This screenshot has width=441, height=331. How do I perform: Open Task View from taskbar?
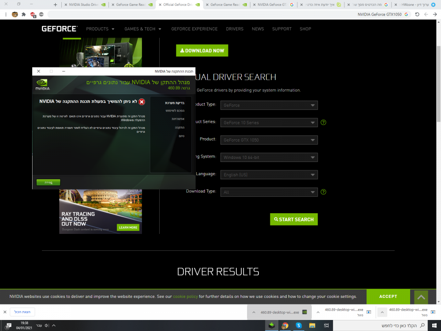click(x=326, y=325)
